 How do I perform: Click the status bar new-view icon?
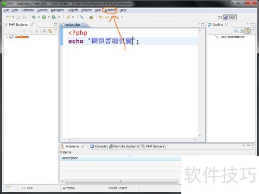point(8,188)
